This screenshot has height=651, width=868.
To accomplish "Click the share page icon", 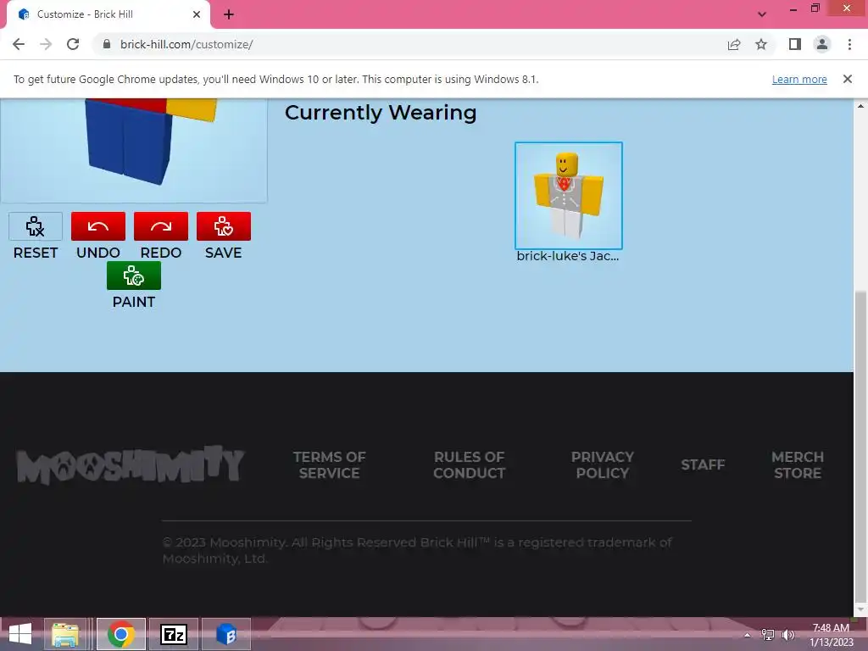I will pyautogui.click(x=734, y=44).
